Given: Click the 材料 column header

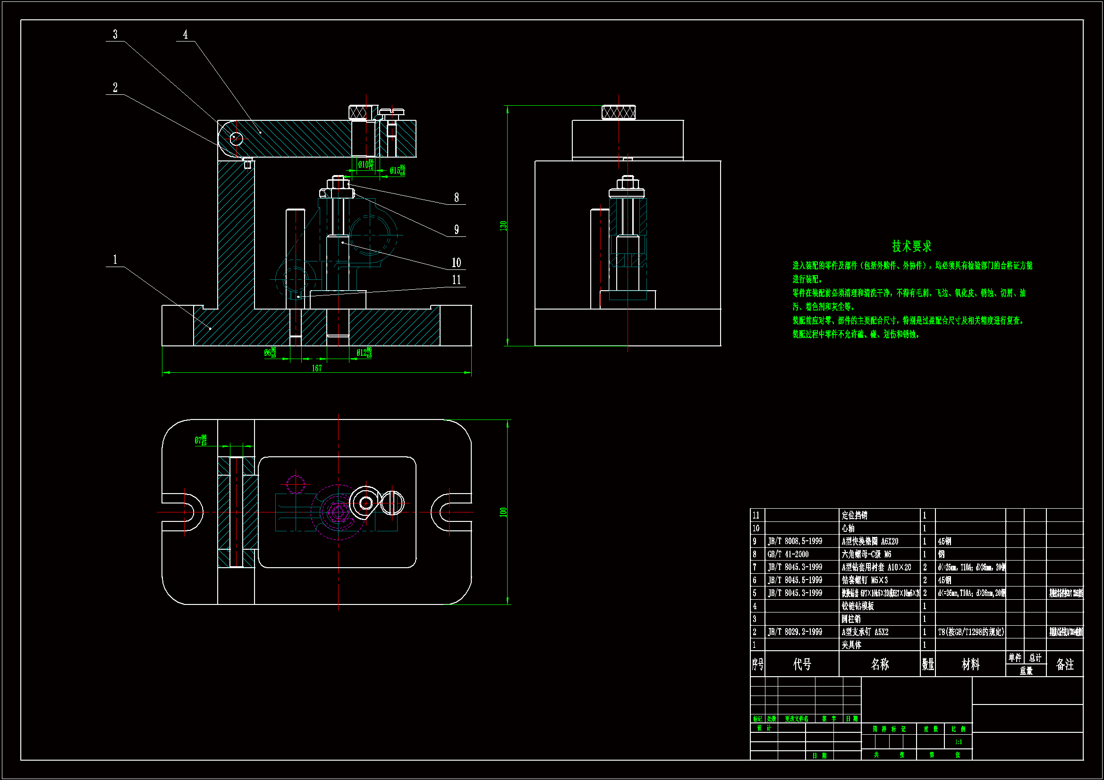Looking at the screenshot, I should pos(970,665).
